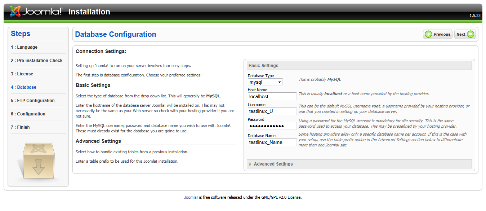The width and height of the screenshot is (486, 211).
Task: Click version number 1.5.23
Action: [x=475, y=16]
